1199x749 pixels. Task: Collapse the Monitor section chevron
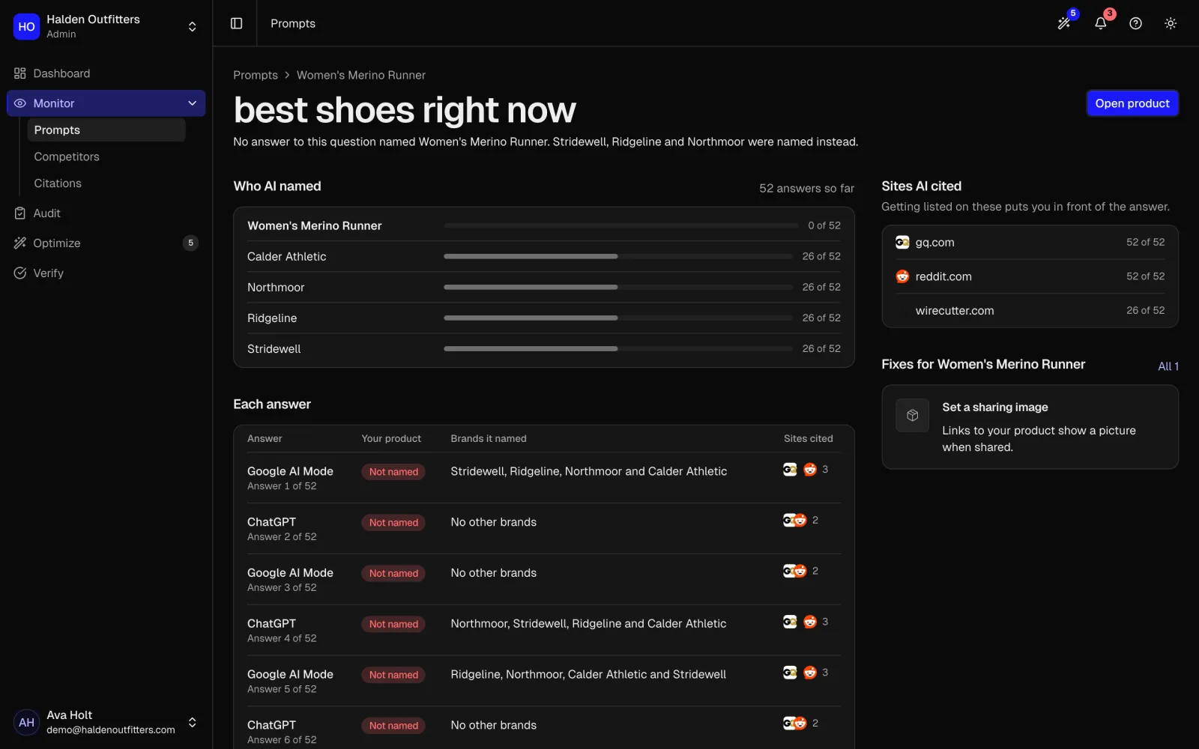[192, 103]
